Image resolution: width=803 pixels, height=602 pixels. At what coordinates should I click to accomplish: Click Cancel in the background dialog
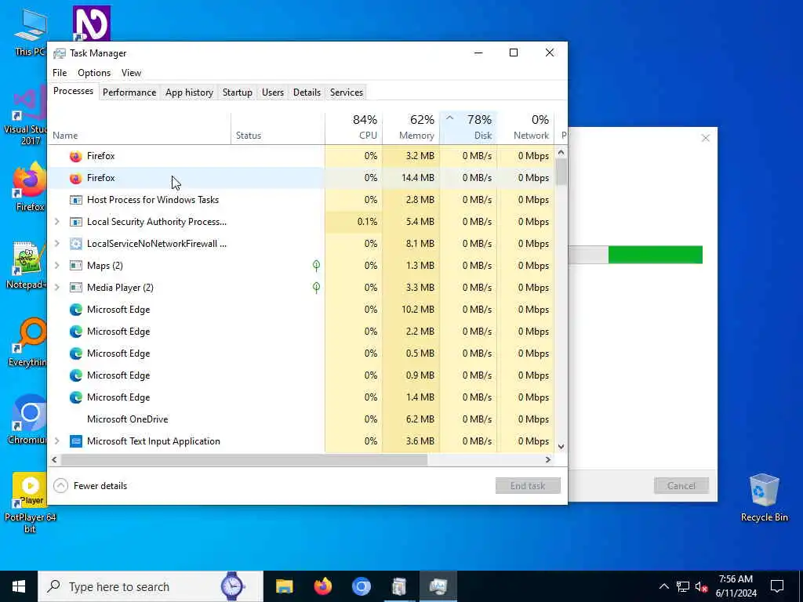(681, 486)
